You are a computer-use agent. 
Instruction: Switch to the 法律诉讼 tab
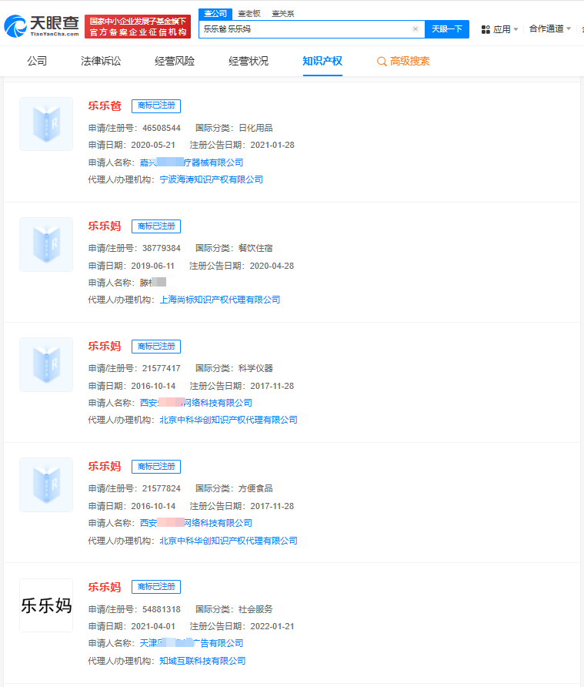tap(101, 61)
